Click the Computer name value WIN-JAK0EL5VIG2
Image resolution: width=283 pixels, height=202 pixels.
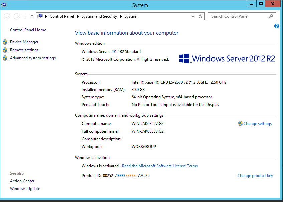[147, 124]
